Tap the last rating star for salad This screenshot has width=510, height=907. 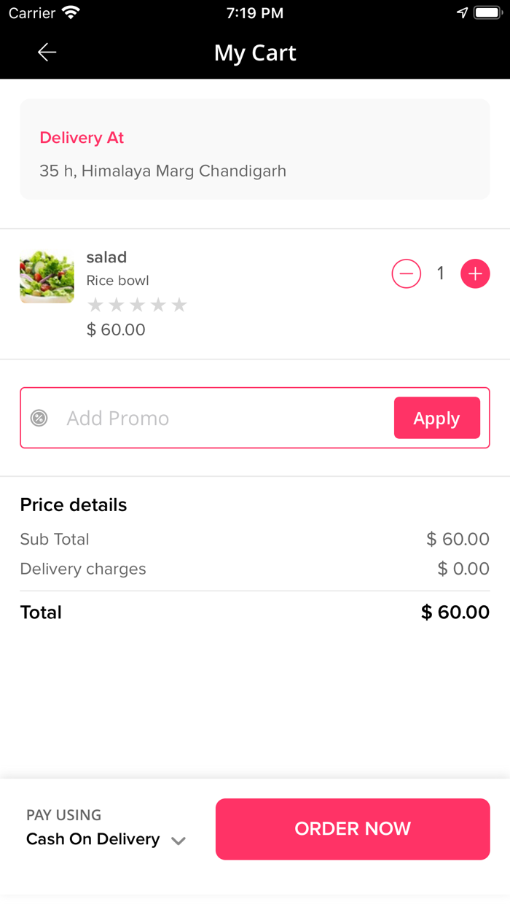178,305
